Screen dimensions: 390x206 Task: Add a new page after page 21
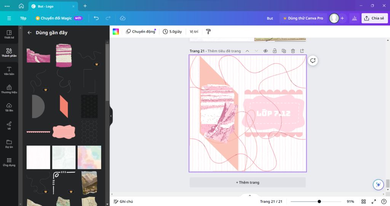tap(302, 51)
